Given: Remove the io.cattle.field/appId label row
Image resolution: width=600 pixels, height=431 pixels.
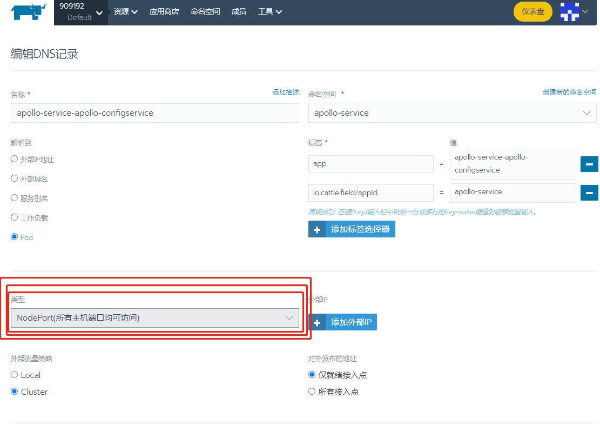Looking at the screenshot, I should click(x=589, y=193).
